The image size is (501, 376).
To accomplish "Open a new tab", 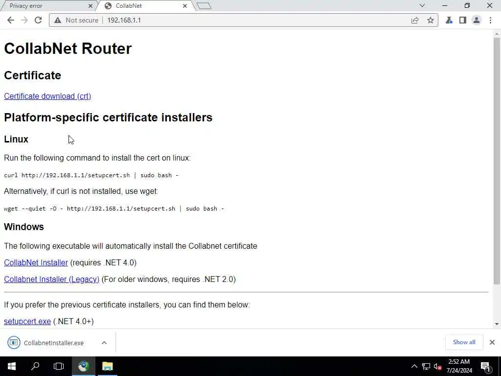I will pos(204,6).
